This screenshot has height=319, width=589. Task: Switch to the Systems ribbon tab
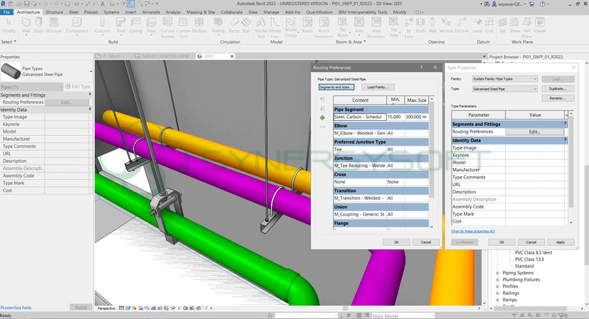(111, 12)
